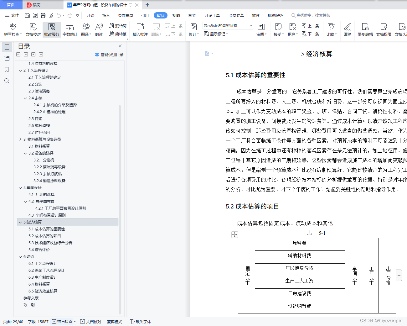Click the 字数: 15887 word count status
407x326 pixels.
pos(38,322)
